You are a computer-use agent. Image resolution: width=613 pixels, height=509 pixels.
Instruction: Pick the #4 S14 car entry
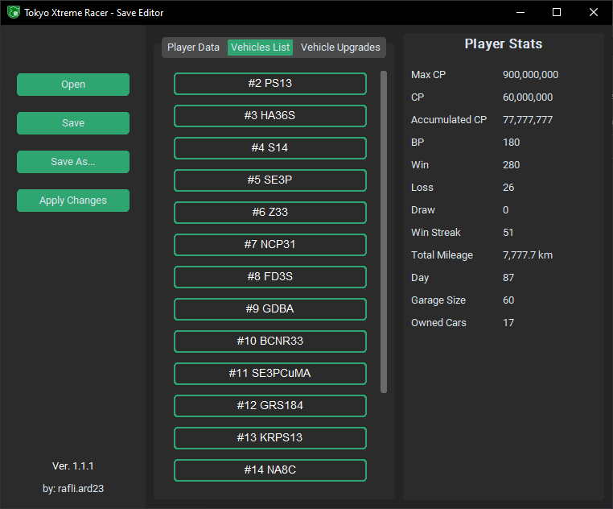click(x=270, y=148)
